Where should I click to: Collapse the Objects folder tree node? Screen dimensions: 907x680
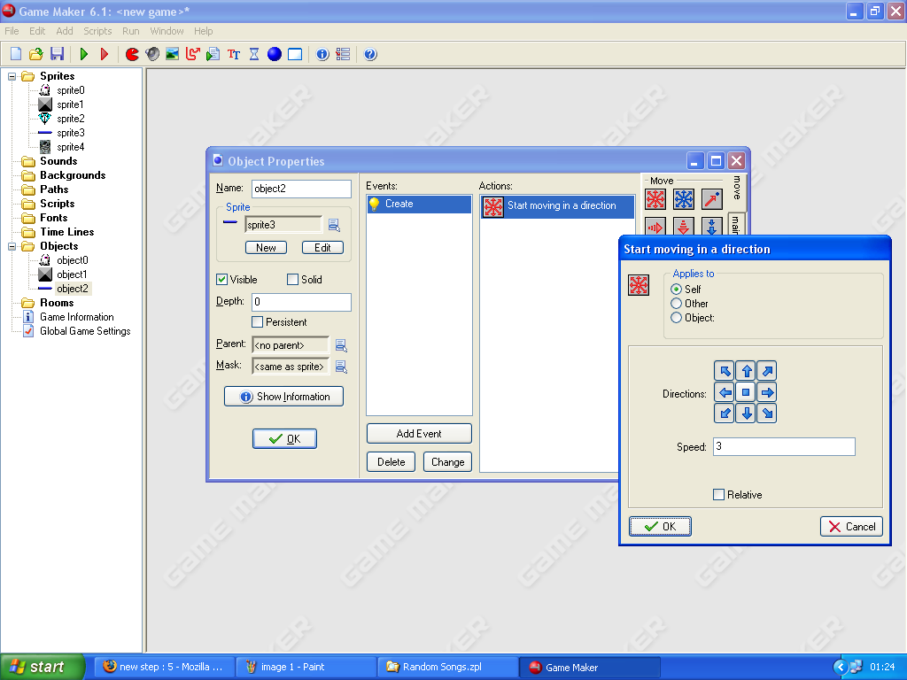click(12, 246)
